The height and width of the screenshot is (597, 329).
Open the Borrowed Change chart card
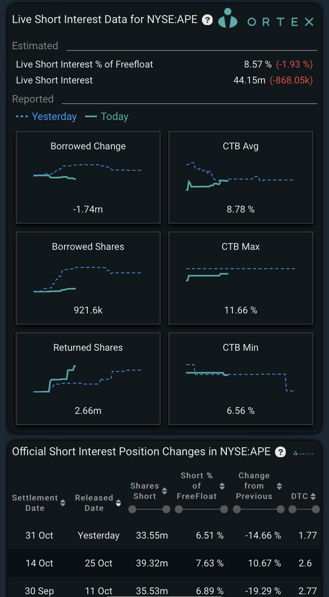pos(88,177)
